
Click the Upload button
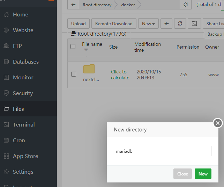(x=78, y=24)
